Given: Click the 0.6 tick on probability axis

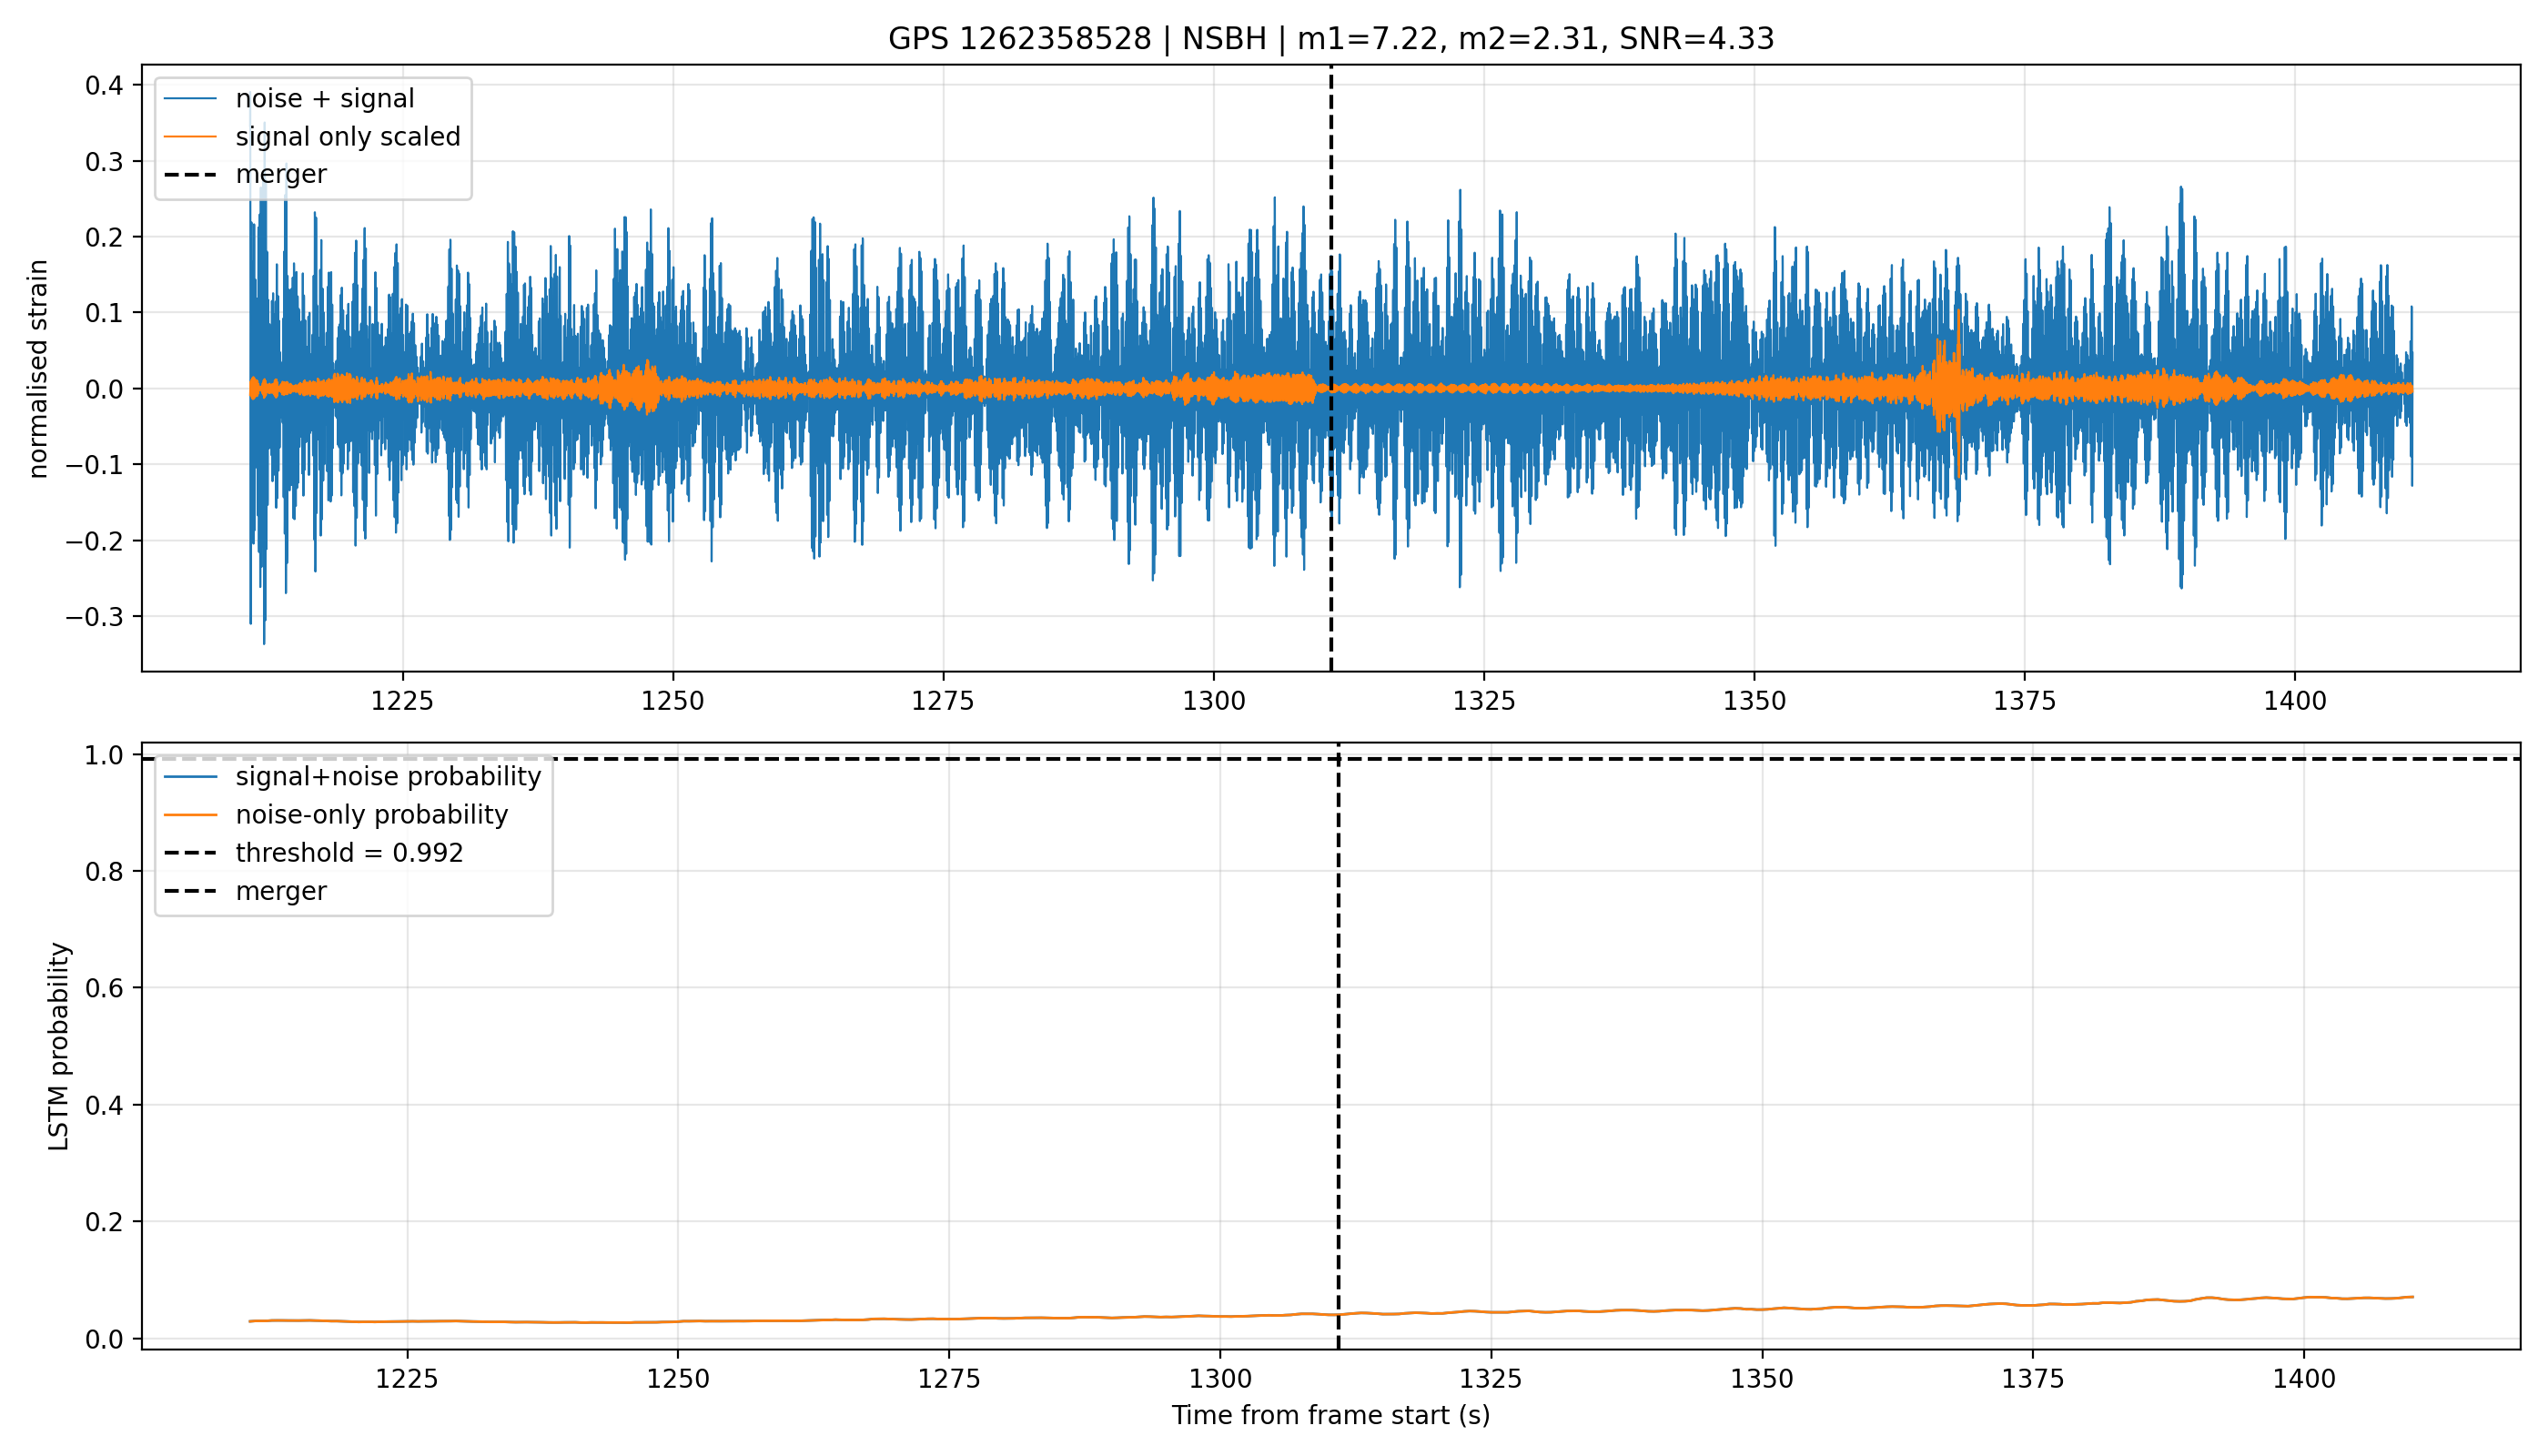Looking at the screenshot, I should [x=105, y=988].
